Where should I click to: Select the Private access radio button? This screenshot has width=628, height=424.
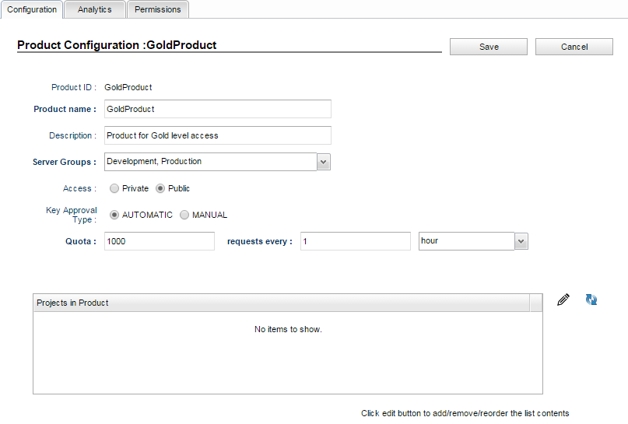click(x=114, y=188)
